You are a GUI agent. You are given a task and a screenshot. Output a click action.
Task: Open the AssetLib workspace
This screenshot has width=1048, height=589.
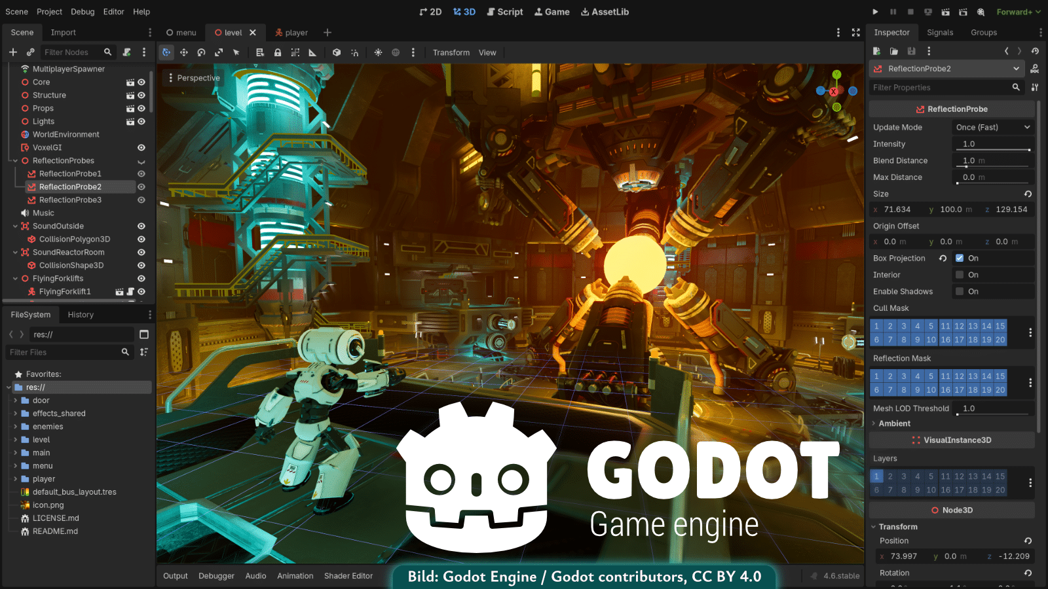[x=605, y=12]
